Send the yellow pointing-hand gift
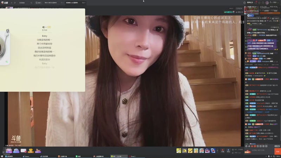The image size is (281, 158). [179, 151]
